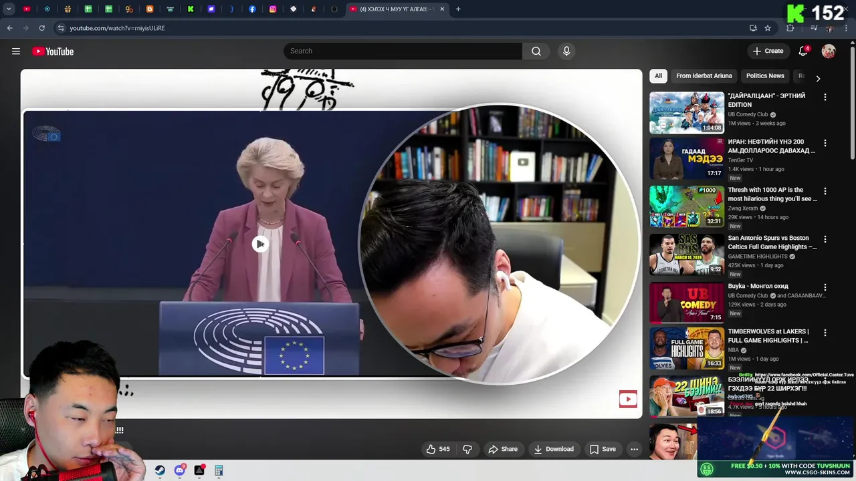Dislike the video with thumbs down

point(467,449)
